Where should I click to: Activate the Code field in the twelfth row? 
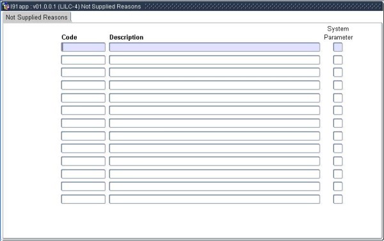click(x=83, y=186)
